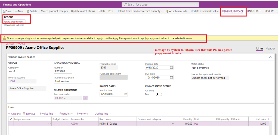Click the Delete trash icon

click(x=28, y=11)
